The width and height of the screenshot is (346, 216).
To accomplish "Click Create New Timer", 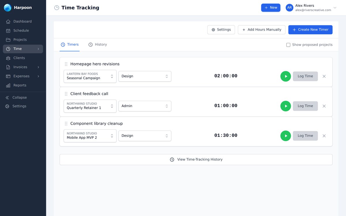I will coord(310,30).
